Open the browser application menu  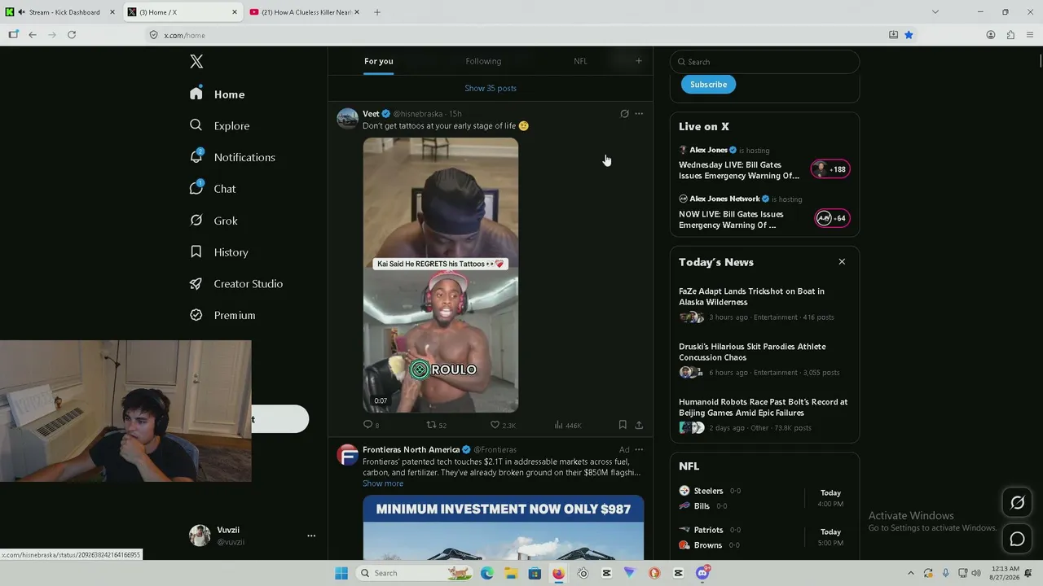coord(1030,35)
